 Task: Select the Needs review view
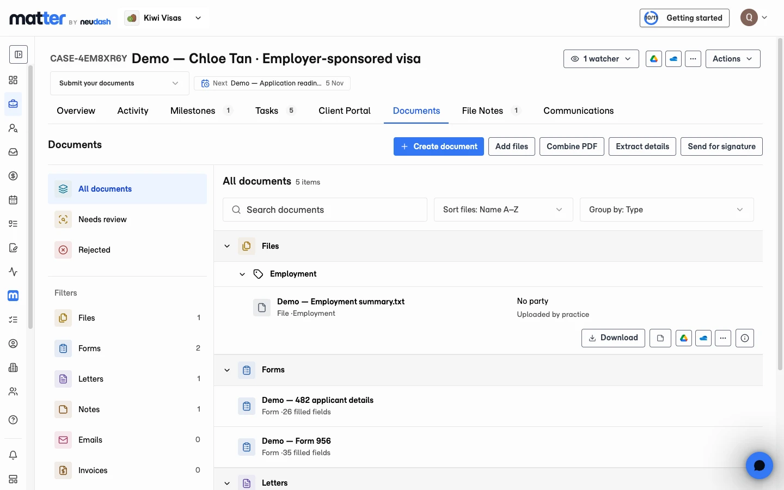coord(127,219)
